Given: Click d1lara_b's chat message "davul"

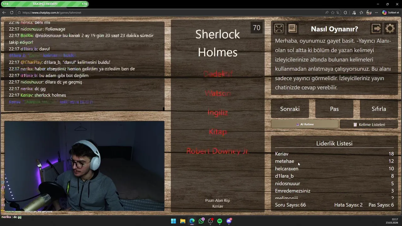Looking at the screenshot, I should (29, 49).
